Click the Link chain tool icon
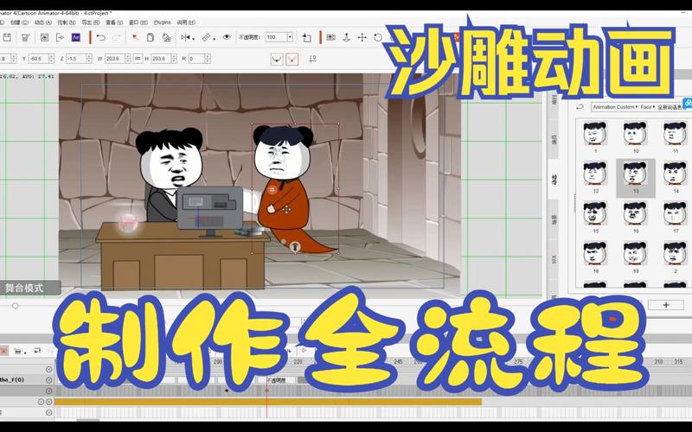 [x=206, y=37]
